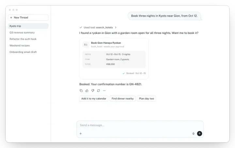Click the green Booked checkmark icon

(x=124, y=73)
